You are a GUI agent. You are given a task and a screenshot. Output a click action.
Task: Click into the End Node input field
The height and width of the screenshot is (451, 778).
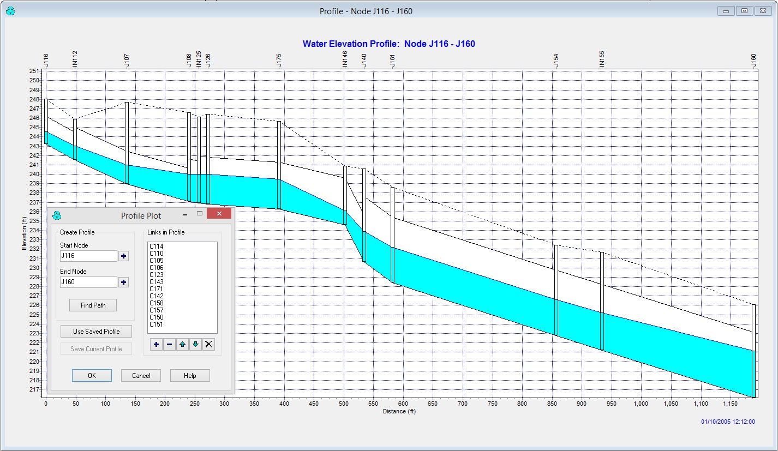tap(88, 282)
